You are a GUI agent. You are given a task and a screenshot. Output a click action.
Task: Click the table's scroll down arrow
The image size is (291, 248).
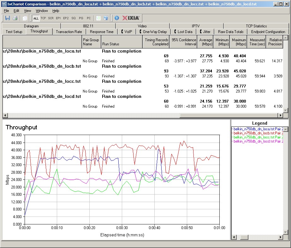tap(286, 110)
